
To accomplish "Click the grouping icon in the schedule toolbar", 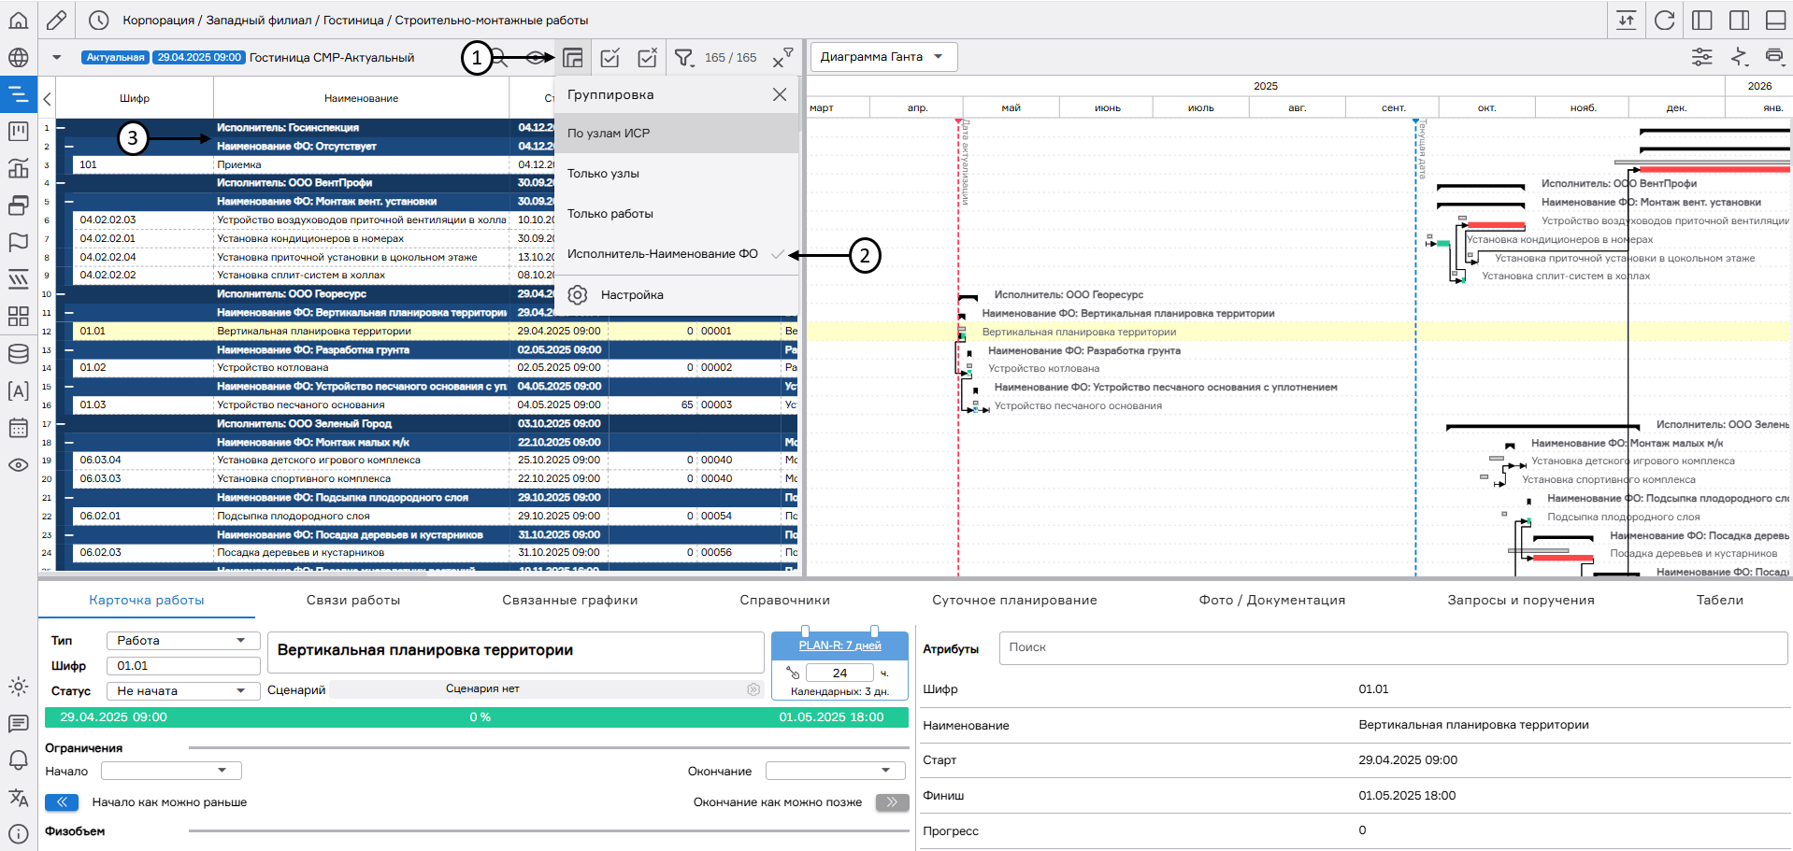I will tap(573, 58).
